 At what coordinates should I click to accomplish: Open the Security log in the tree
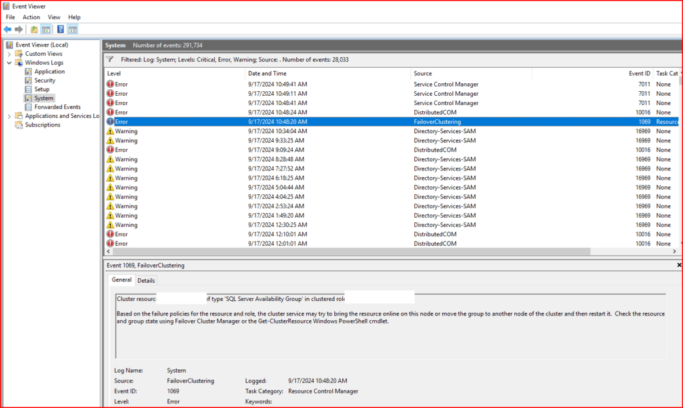[45, 81]
